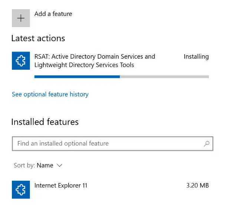Click the chevron arrow beside Name

click(59, 166)
